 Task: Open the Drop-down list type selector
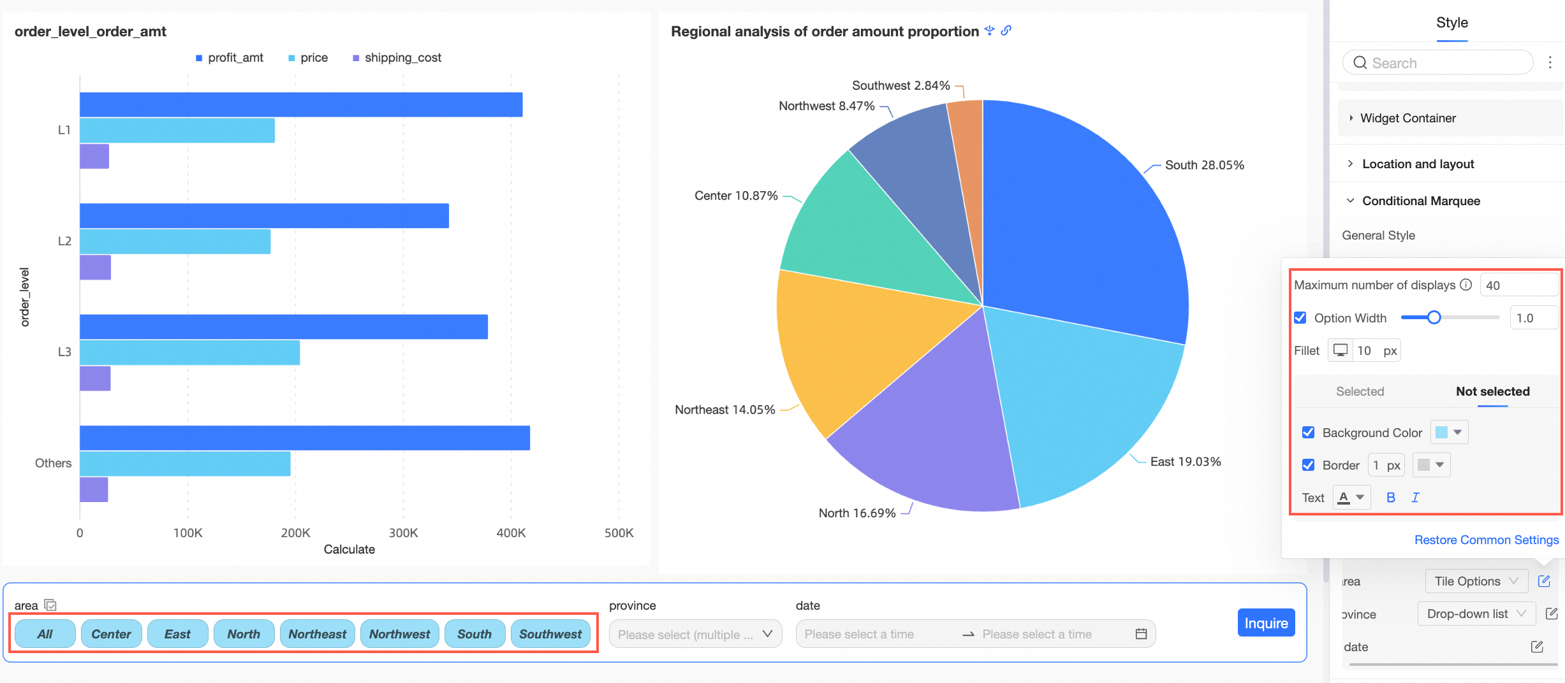tap(1476, 614)
